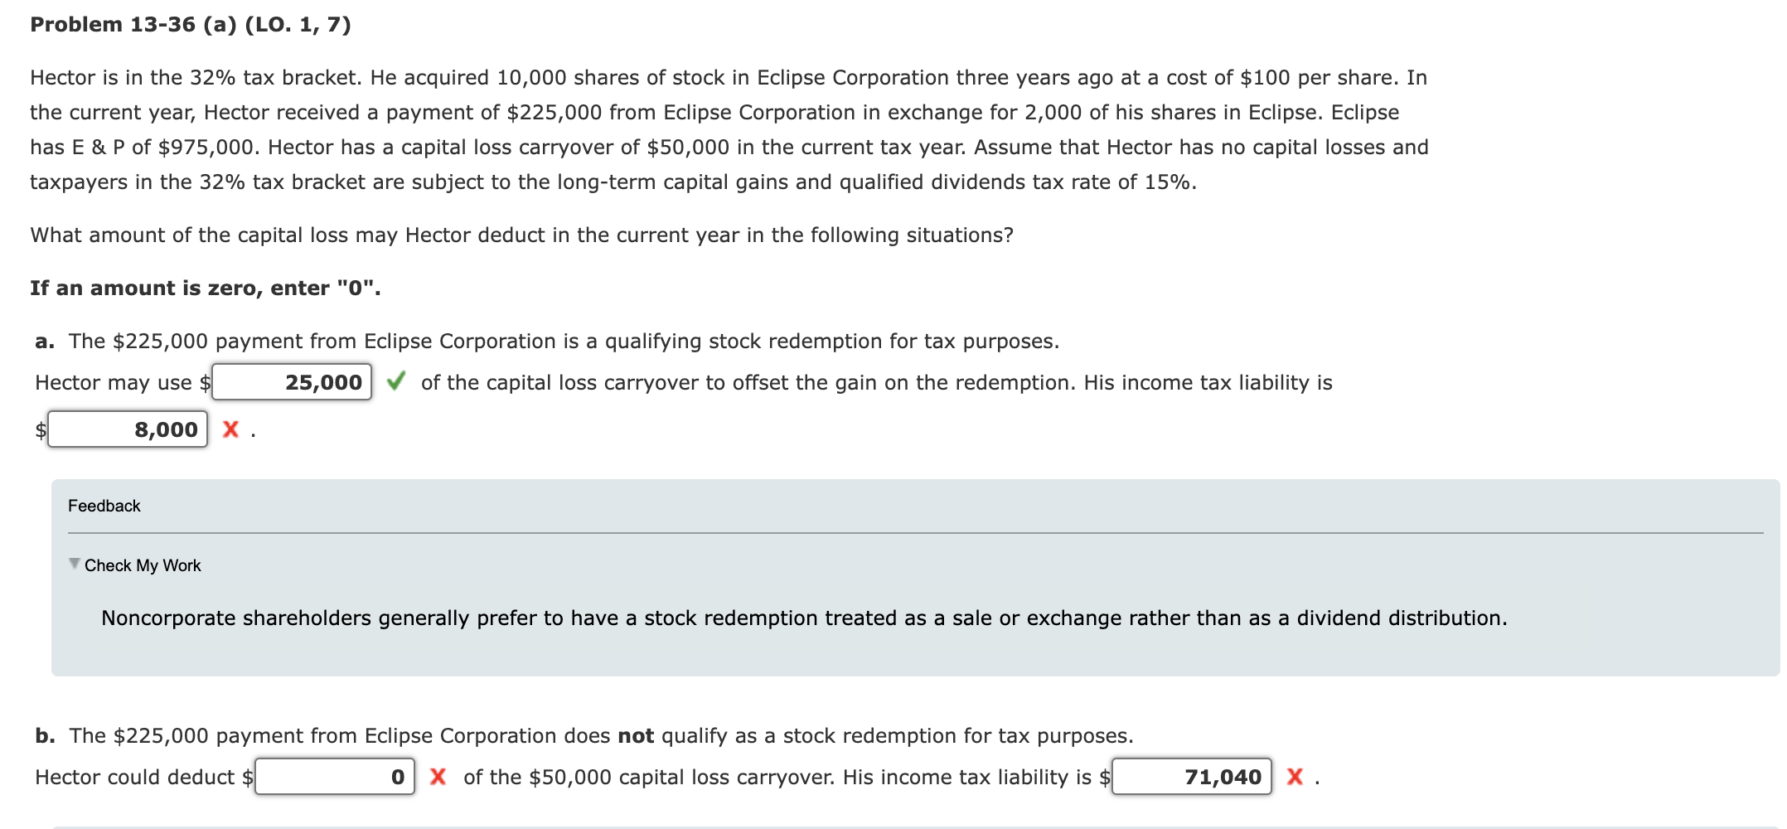This screenshot has height=829, width=1787.
Task: Select the input showing 25,000
Action: (x=292, y=382)
